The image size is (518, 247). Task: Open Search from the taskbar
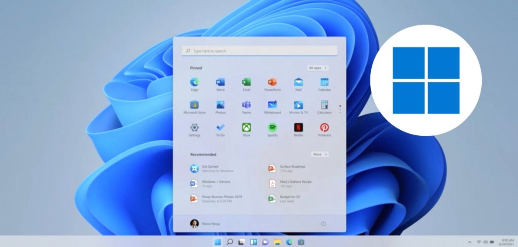coord(230,242)
